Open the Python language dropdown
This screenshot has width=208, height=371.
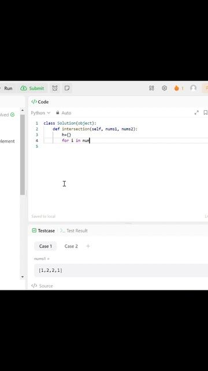tap(40, 113)
